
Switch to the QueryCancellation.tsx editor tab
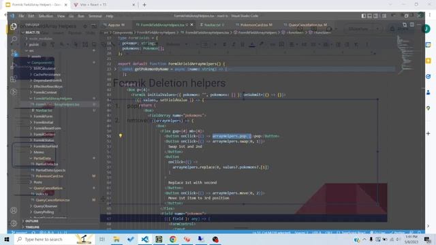[x=305, y=24]
